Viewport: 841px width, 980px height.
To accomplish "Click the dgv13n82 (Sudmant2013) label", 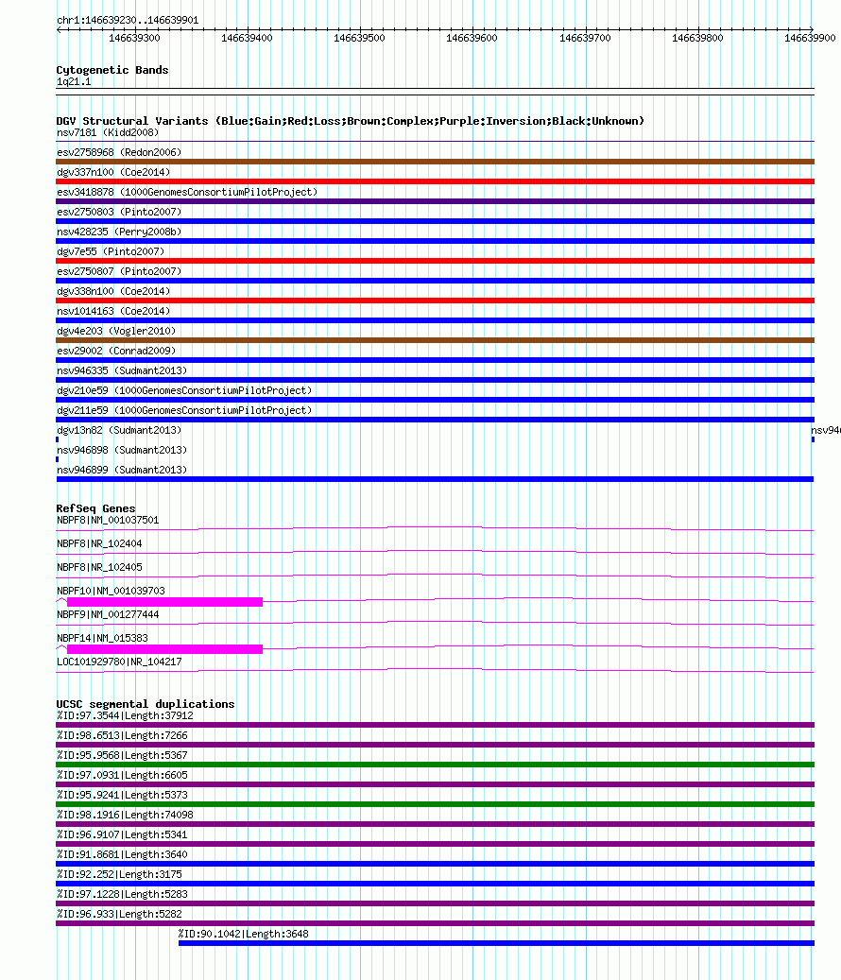I will click(119, 430).
